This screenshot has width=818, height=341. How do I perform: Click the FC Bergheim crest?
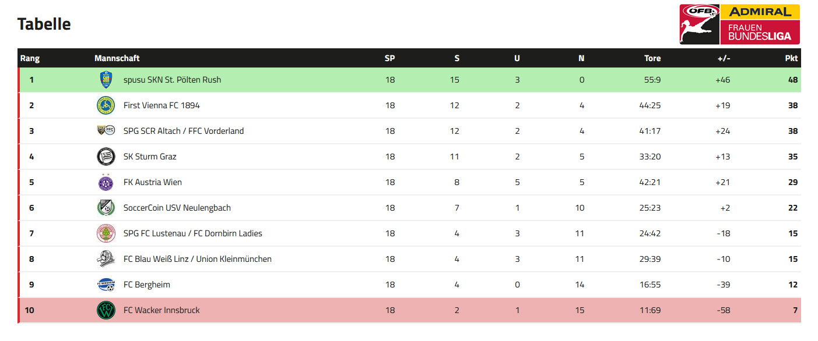[106, 285]
